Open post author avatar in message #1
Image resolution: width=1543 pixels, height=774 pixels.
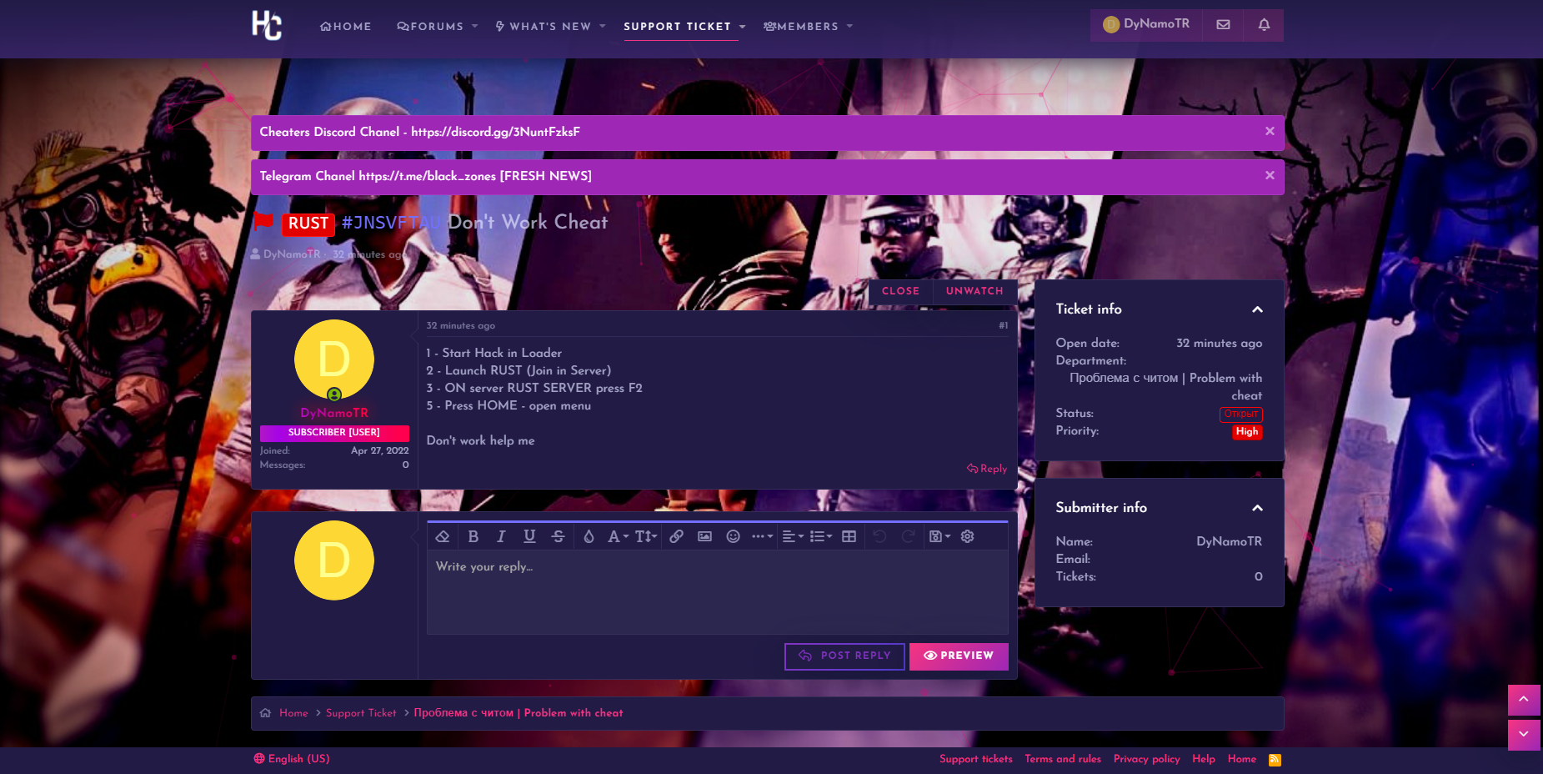coord(334,359)
